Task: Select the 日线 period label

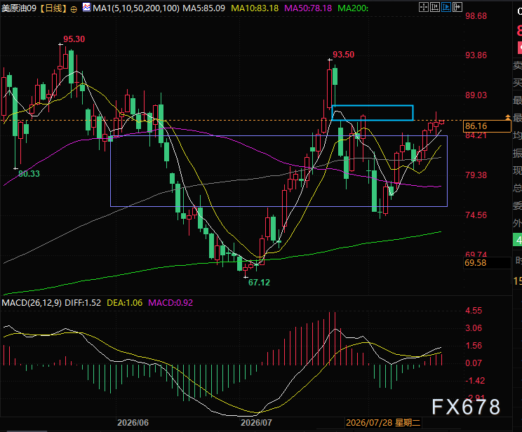Action: pos(54,8)
